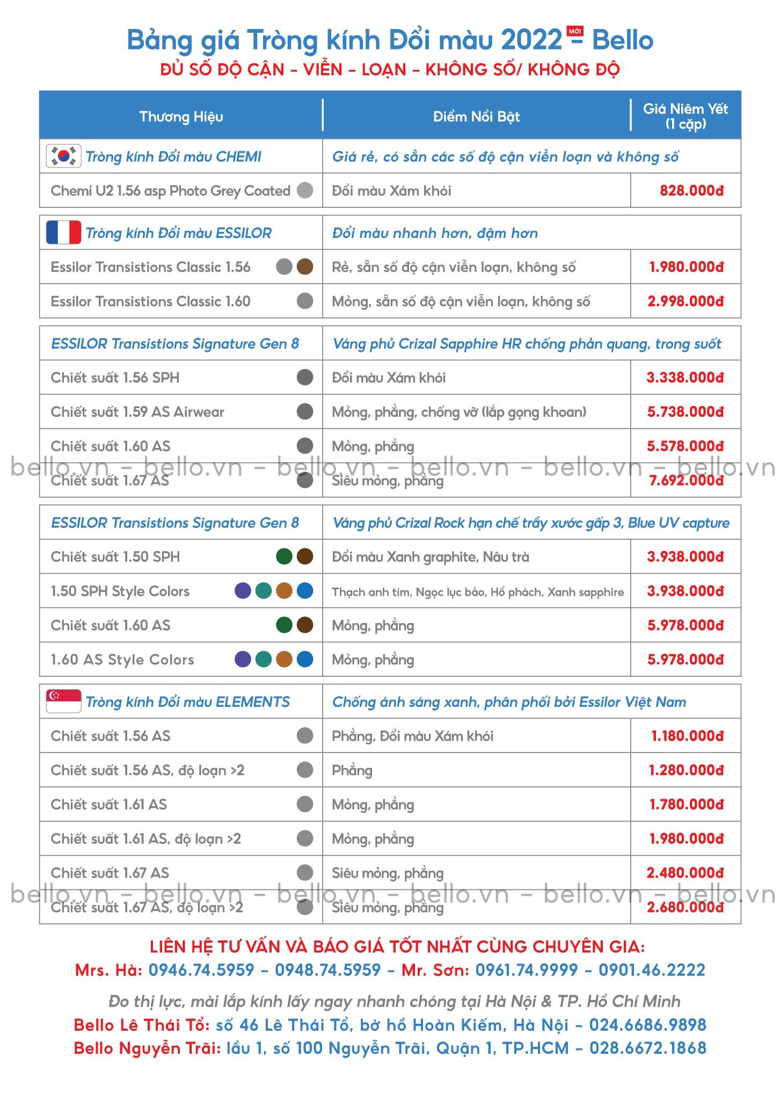
Task: Click the Giá Niêm Yết column header
Action: pyautogui.click(x=686, y=116)
